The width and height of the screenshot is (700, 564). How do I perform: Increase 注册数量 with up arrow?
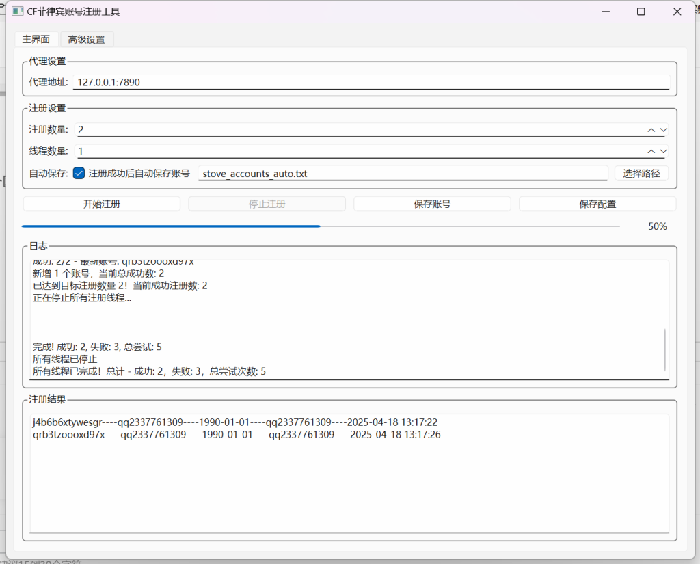[x=651, y=130]
